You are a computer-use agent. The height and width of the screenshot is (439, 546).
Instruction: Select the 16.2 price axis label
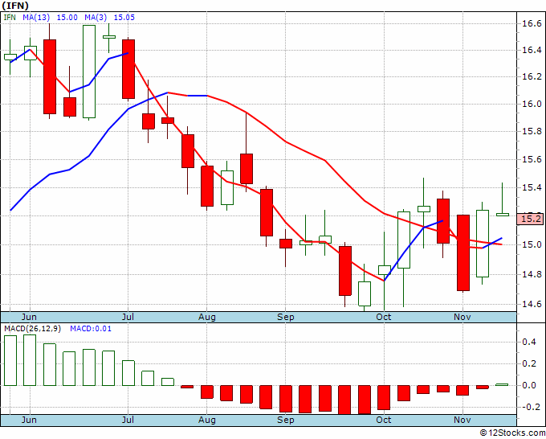pos(532,76)
